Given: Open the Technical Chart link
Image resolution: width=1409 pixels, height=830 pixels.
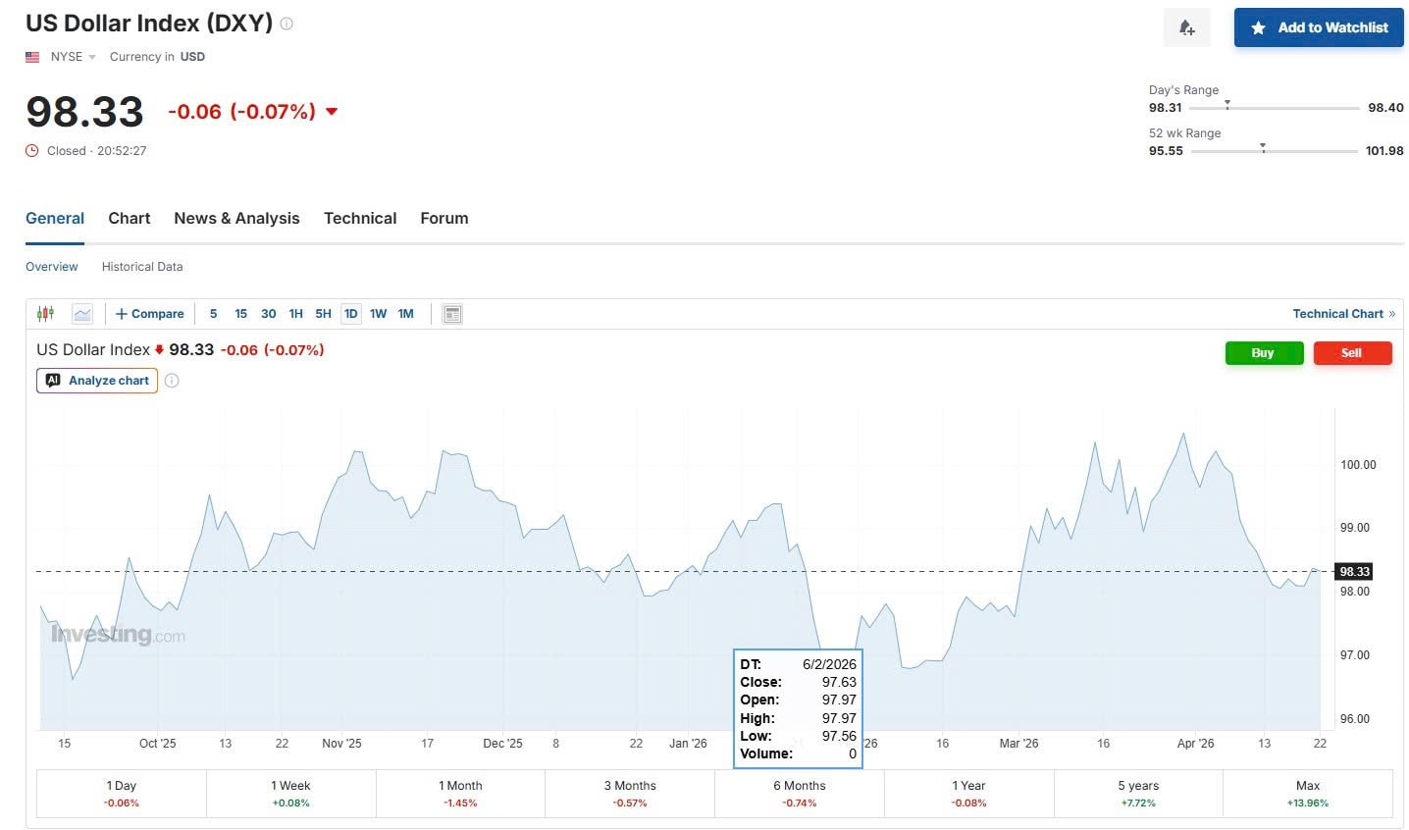Looking at the screenshot, I should coord(1342,314).
